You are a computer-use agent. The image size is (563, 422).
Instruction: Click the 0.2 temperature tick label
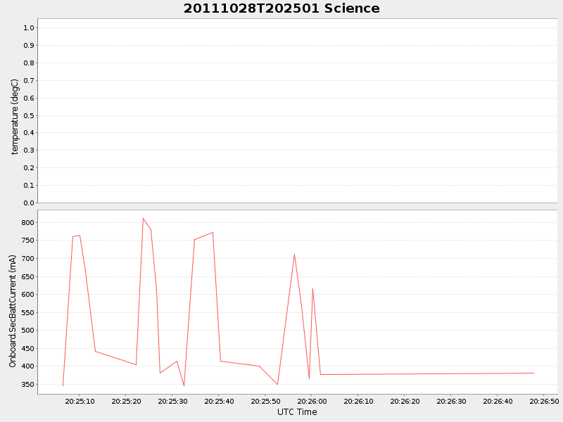coord(29,167)
